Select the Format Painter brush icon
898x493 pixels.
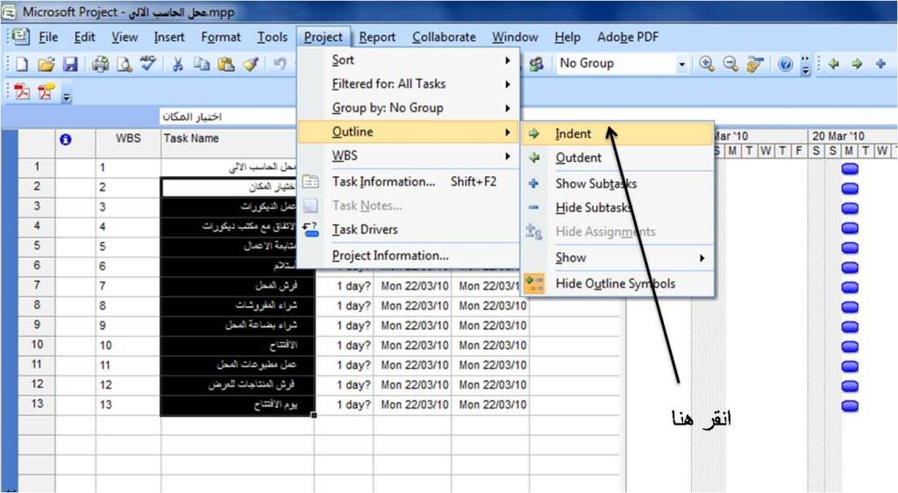pos(250,64)
